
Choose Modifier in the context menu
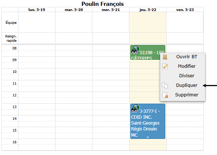coord(187,66)
